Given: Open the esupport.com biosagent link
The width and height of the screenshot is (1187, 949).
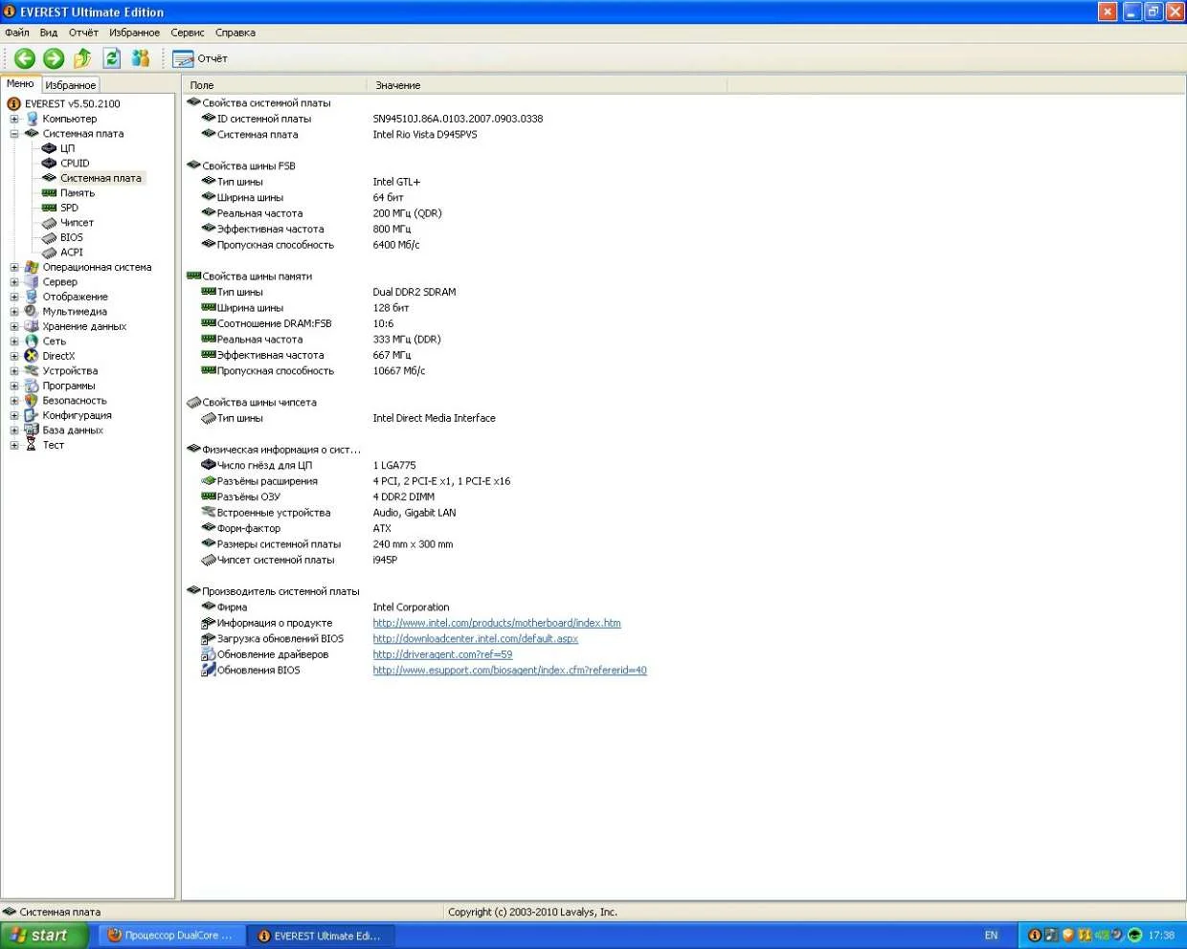Looking at the screenshot, I should [509, 671].
